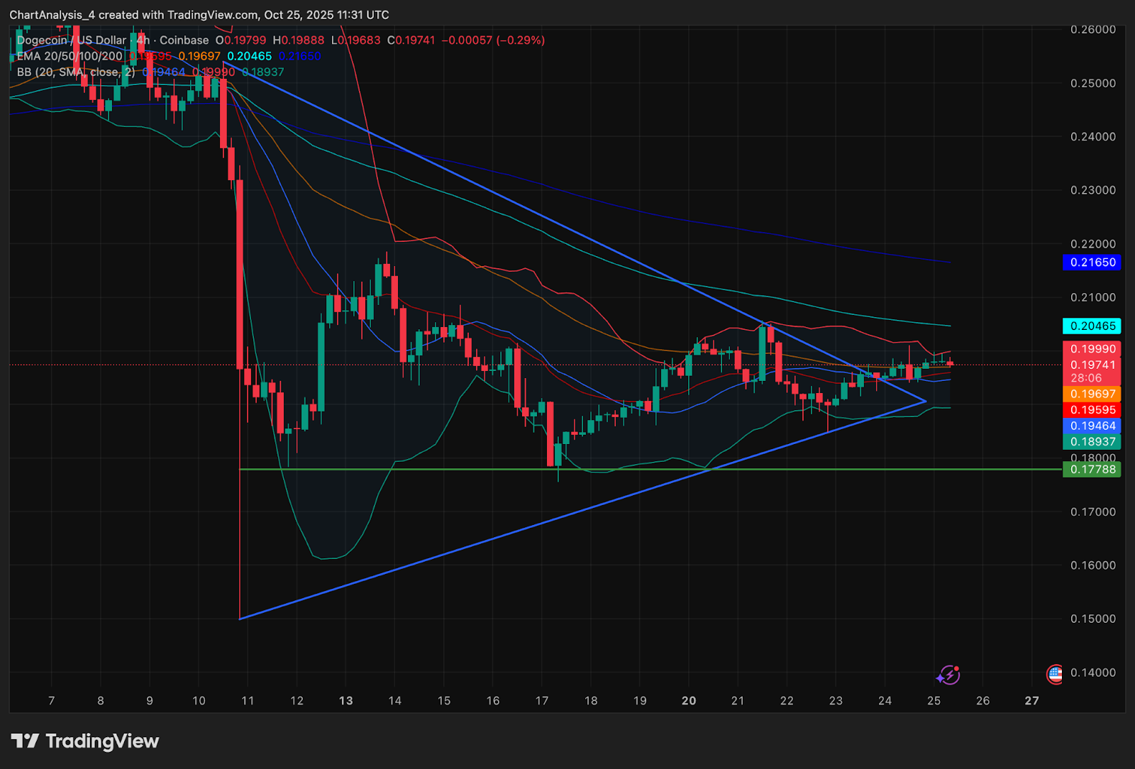Click the purple lightning event icon
The width and height of the screenshot is (1135, 769).
948,675
